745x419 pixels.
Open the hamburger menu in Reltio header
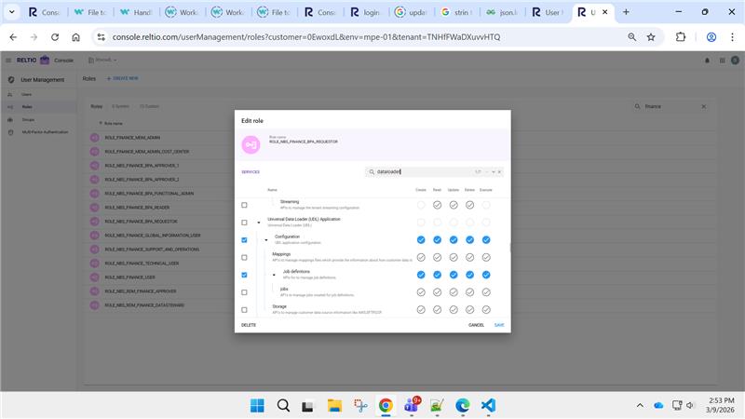pos(8,61)
